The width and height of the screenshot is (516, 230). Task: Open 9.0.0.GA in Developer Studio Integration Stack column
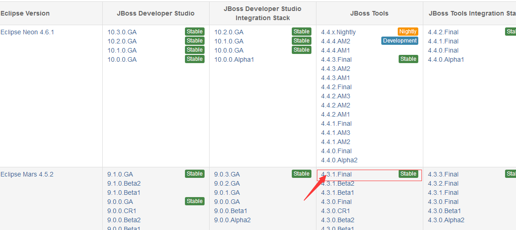[x=227, y=202]
